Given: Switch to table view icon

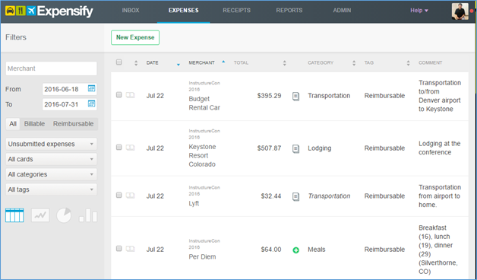Looking at the screenshot, I should [x=14, y=215].
